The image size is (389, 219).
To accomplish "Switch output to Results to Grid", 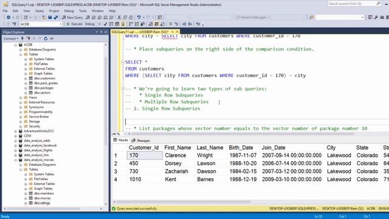I will pos(157,24).
